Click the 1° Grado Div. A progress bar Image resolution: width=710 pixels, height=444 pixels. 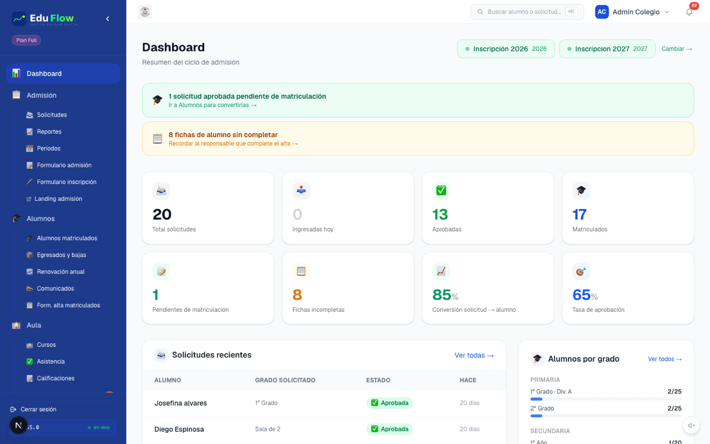[606, 398]
